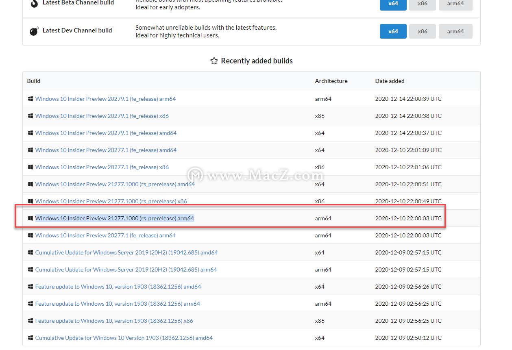Viewport: 512px width, 350px height.
Task: Click date 2020-12-14 22:00:38 UTC
Action: pos(408,116)
